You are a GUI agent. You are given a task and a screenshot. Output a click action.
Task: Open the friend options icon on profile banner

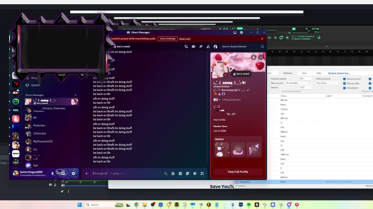(x=254, y=57)
